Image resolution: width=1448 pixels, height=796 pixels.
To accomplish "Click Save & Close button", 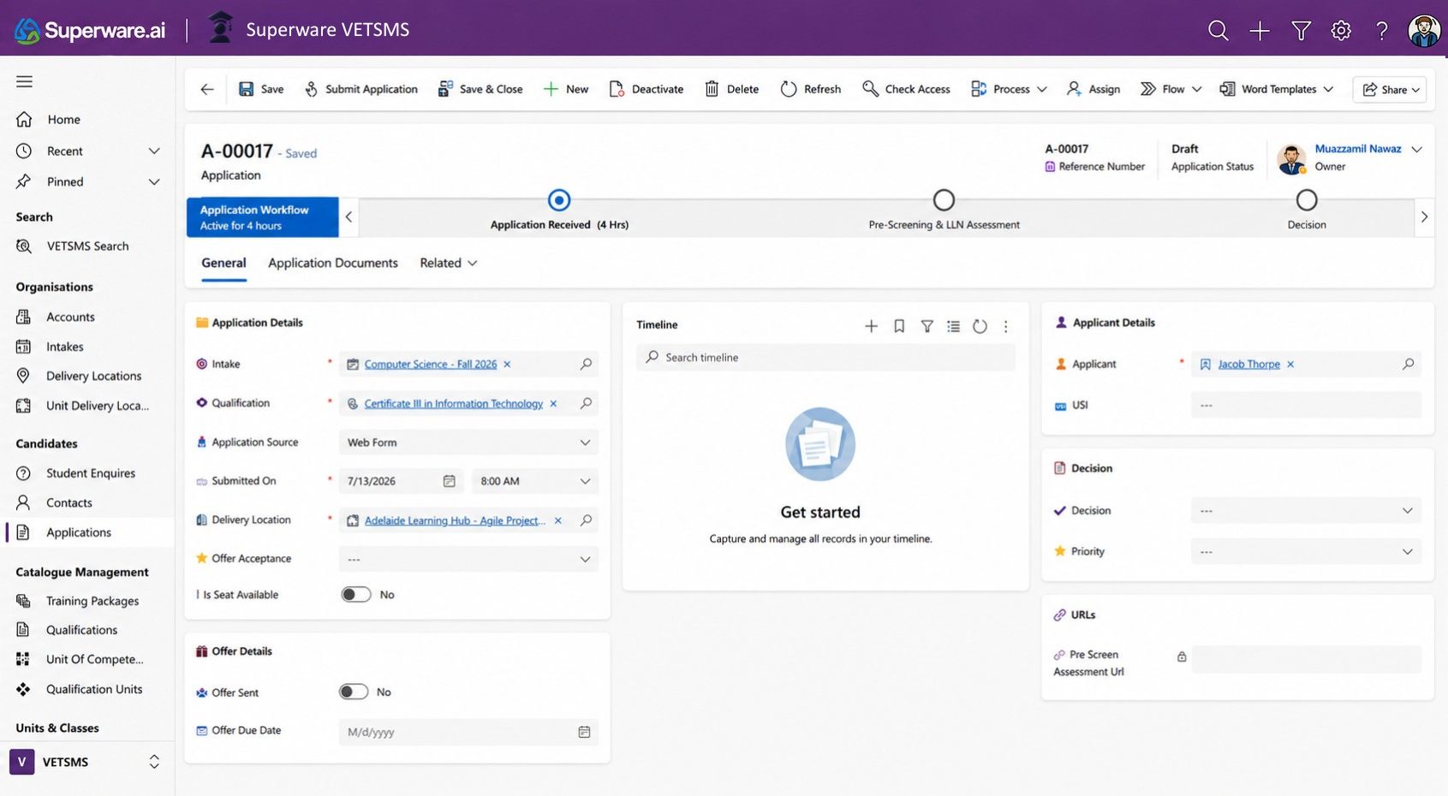I will coord(480,89).
